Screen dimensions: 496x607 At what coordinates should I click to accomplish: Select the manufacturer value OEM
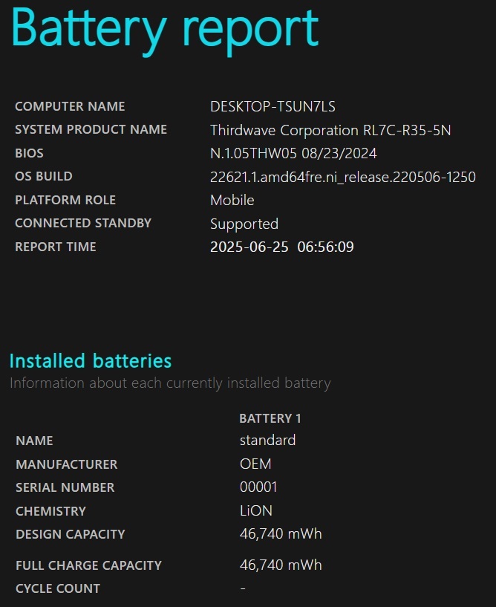pyautogui.click(x=255, y=464)
